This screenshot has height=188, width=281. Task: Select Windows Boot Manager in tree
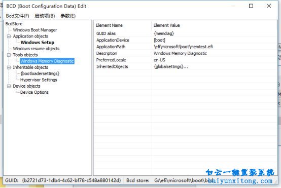point(35,30)
